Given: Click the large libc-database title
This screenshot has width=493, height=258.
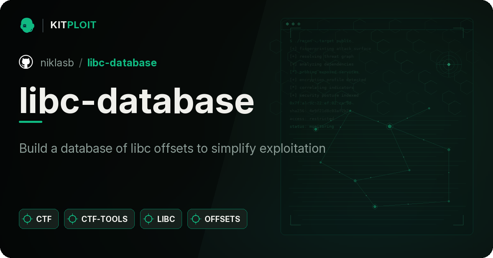Looking at the screenshot, I should click(136, 101).
